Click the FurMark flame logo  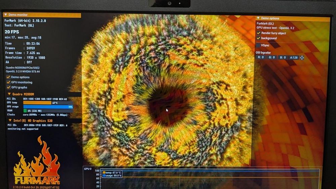37,161
